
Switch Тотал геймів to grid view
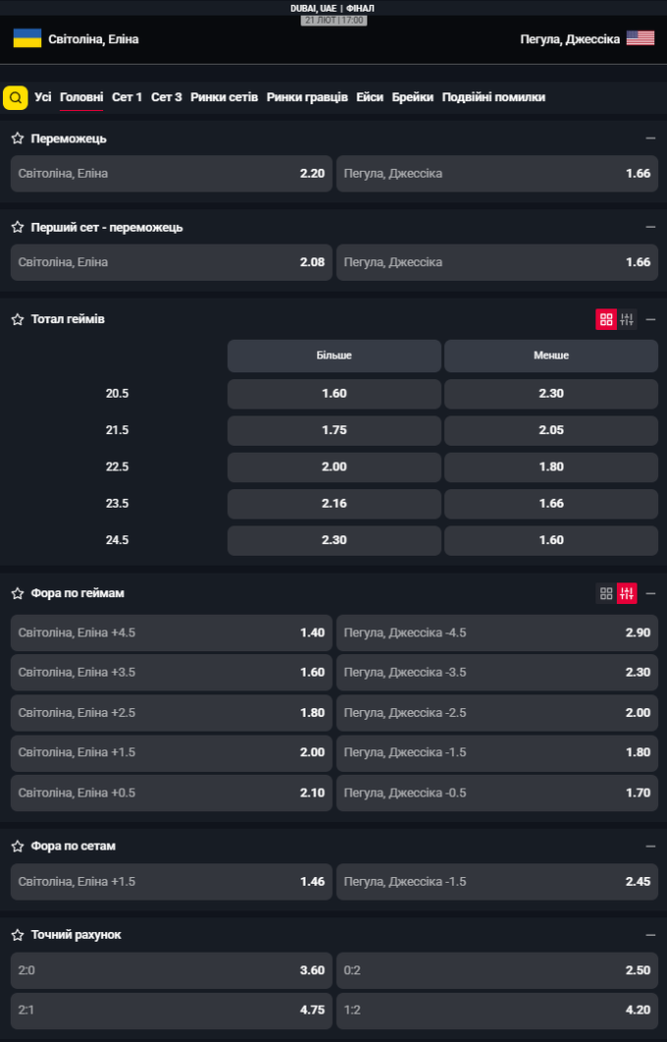pos(606,319)
